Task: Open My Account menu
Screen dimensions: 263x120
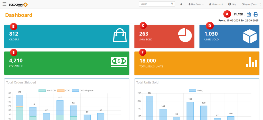Action: tap(216, 4)
